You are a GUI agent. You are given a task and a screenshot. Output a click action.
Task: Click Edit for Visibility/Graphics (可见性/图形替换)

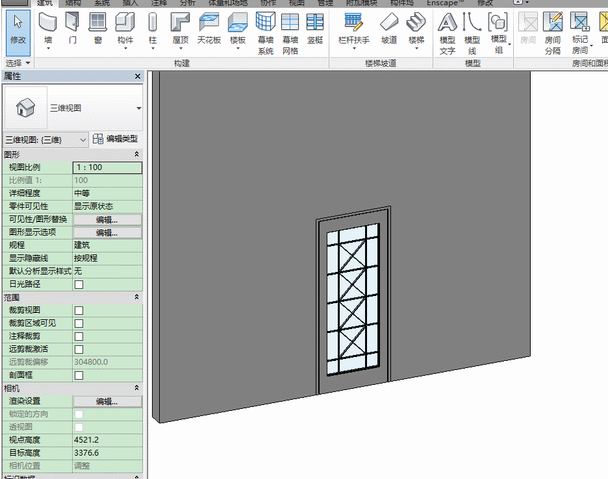107,220
